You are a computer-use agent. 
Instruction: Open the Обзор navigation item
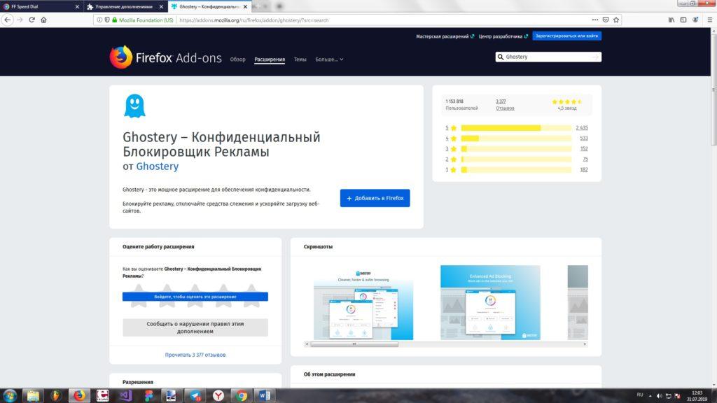238,59
